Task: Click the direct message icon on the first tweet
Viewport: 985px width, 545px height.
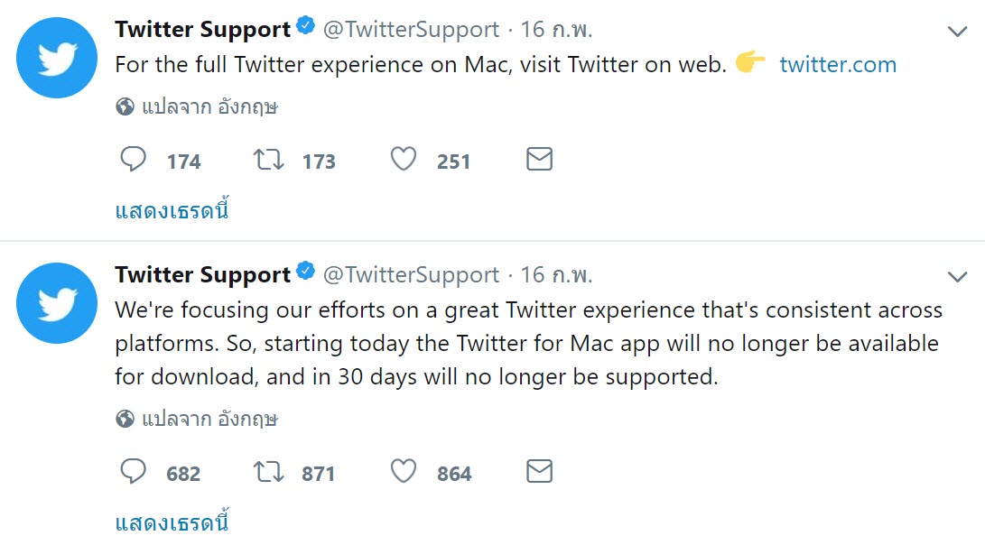Action: [538, 158]
